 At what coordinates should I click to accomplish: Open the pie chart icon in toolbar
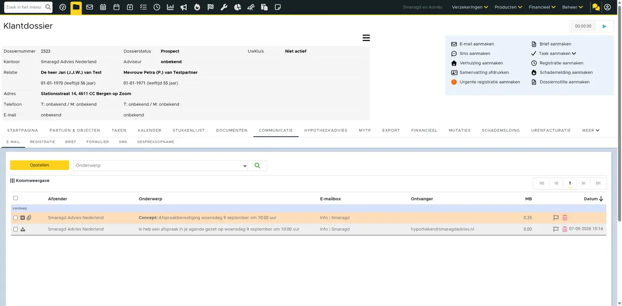pyautogui.click(x=237, y=7)
